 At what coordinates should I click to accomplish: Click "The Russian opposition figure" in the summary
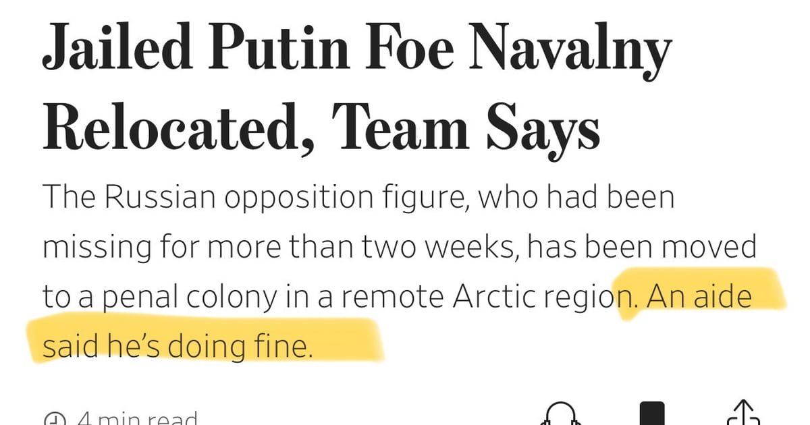click(222, 197)
